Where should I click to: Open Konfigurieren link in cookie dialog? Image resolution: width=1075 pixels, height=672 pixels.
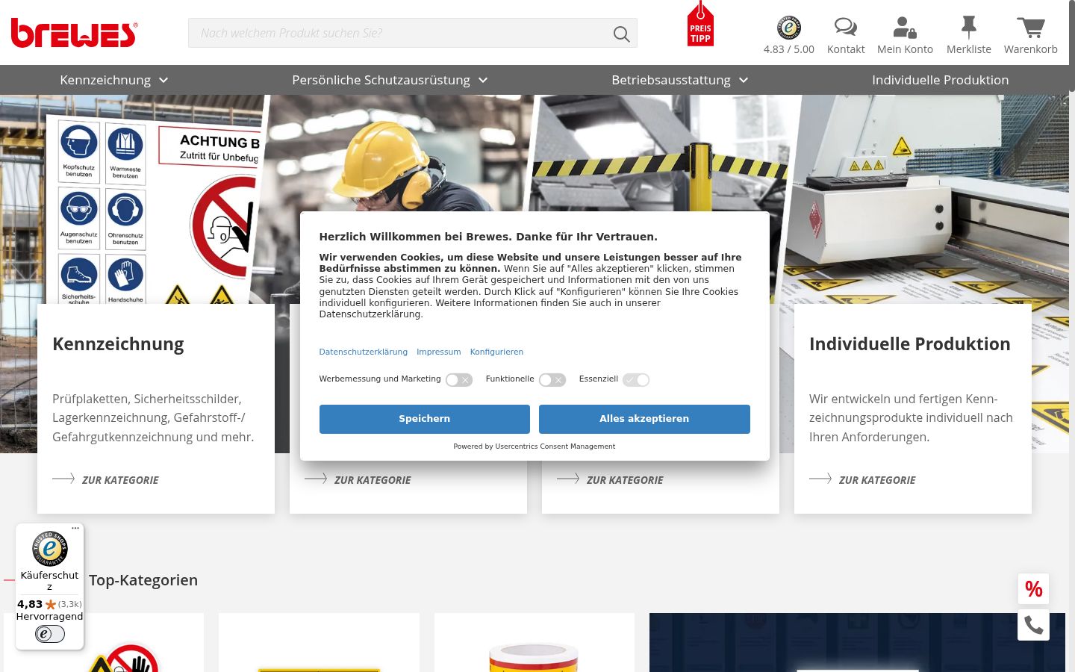[496, 352]
